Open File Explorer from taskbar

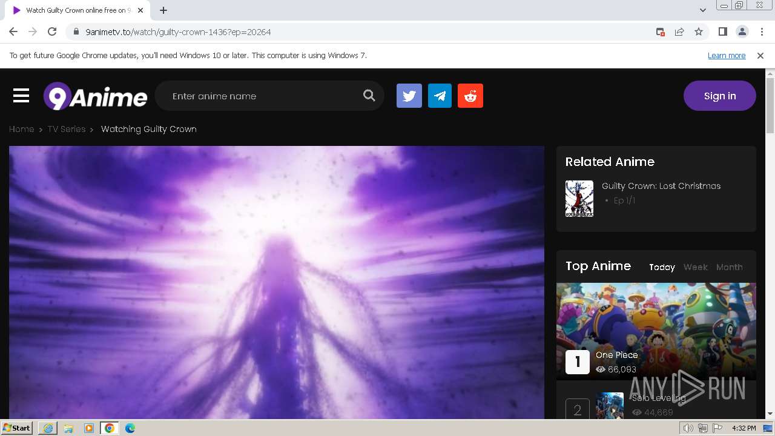(68, 428)
